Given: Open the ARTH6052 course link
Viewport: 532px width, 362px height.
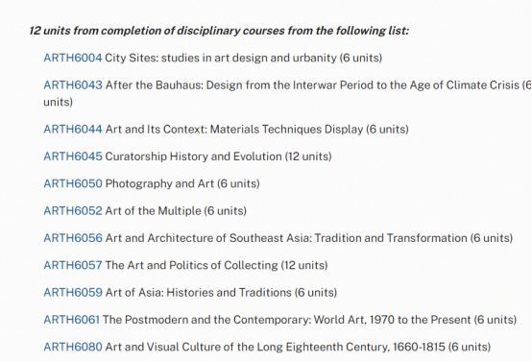Looking at the screenshot, I should pos(73,210).
